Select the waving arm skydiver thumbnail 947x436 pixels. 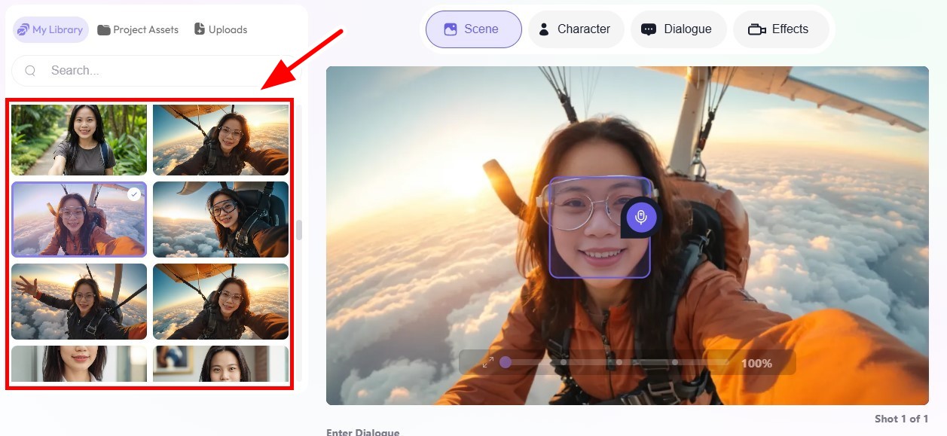79,301
